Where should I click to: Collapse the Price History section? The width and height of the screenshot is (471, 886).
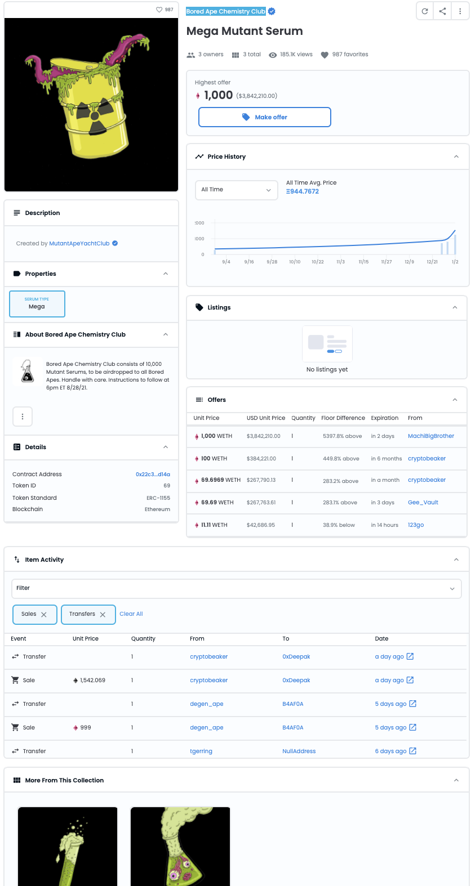tap(456, 156)
